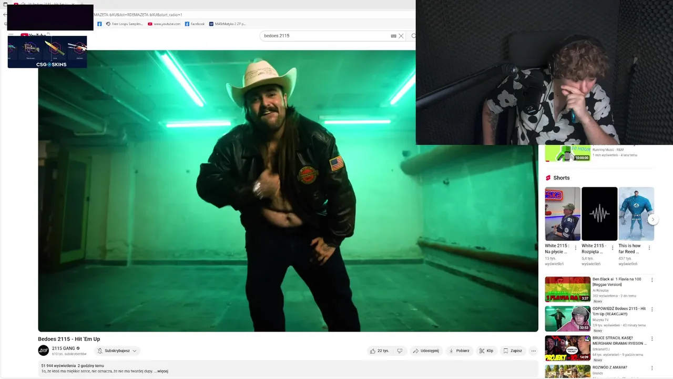Open the 2115 GANG channel name link
673x379 pixels.
click(64, 348)
